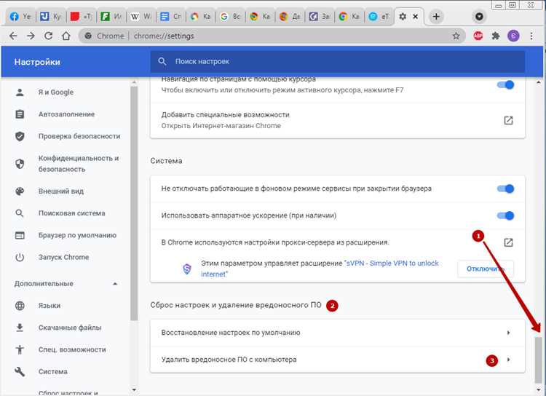Open Автозаполнение section
Screen dimensions: 546x396
68,114
